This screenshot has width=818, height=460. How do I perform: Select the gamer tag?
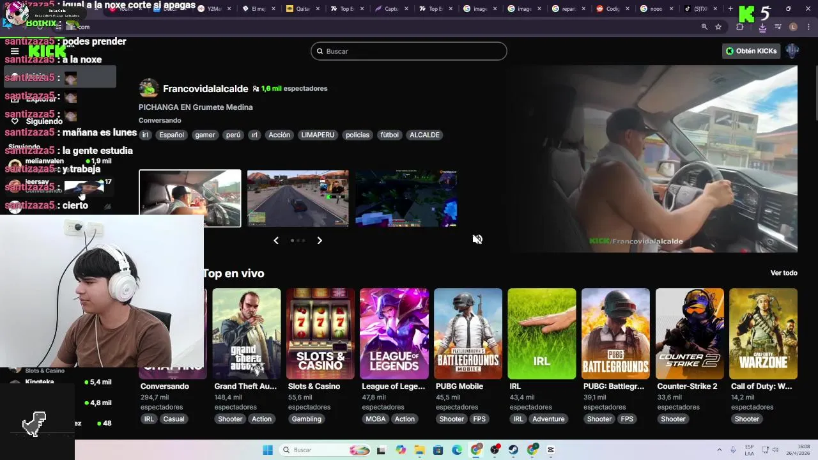click(205, 135)
